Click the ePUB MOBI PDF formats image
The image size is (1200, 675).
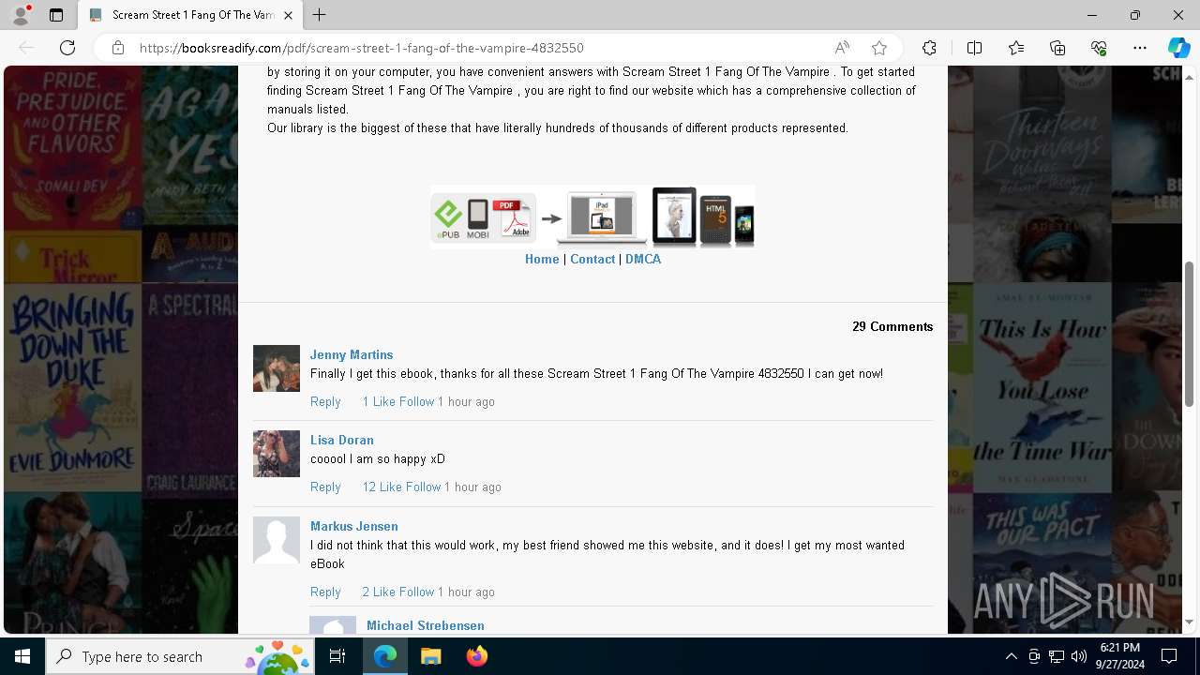coord(592,217)
